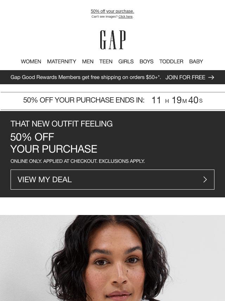225x301 pixels.
Task: Browse the GIRLS category
Action: click(x=126, y=61)
